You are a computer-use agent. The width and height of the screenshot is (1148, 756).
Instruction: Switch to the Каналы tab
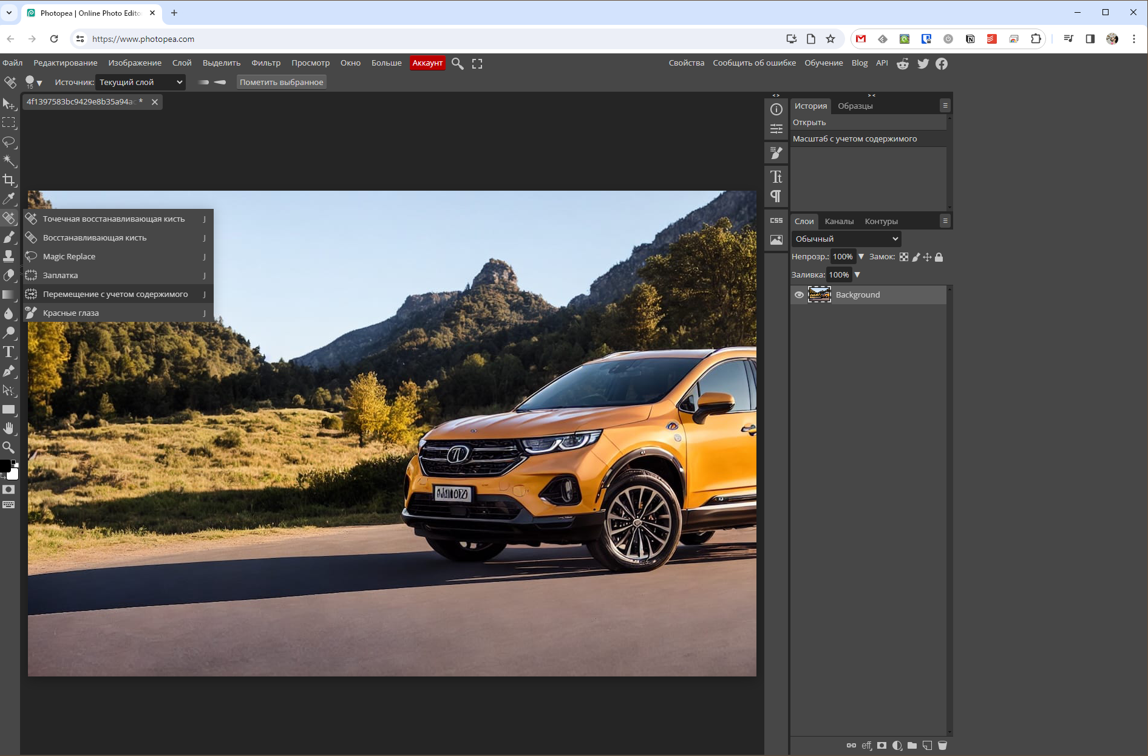click(x=839, y=222)
